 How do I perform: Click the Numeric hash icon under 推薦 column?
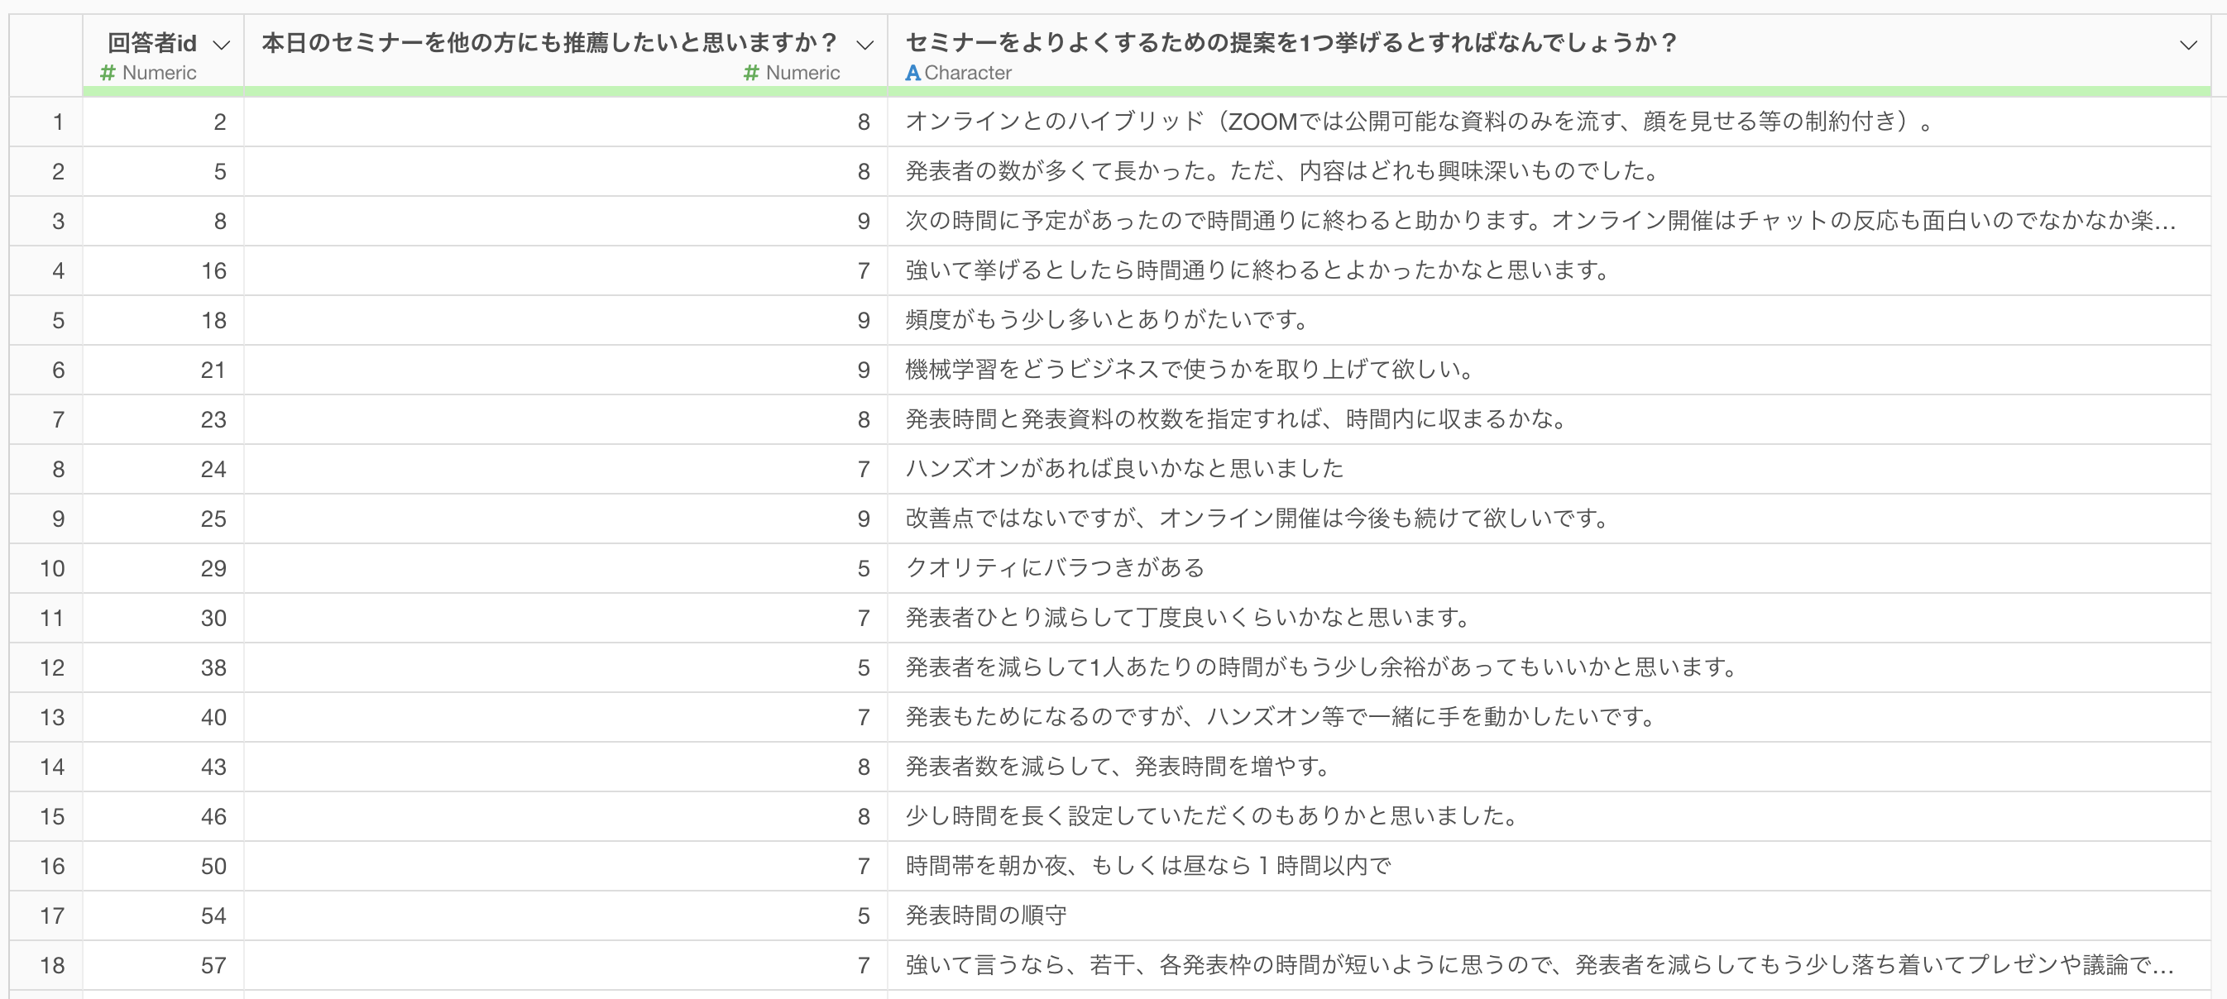tap(751, 73)
